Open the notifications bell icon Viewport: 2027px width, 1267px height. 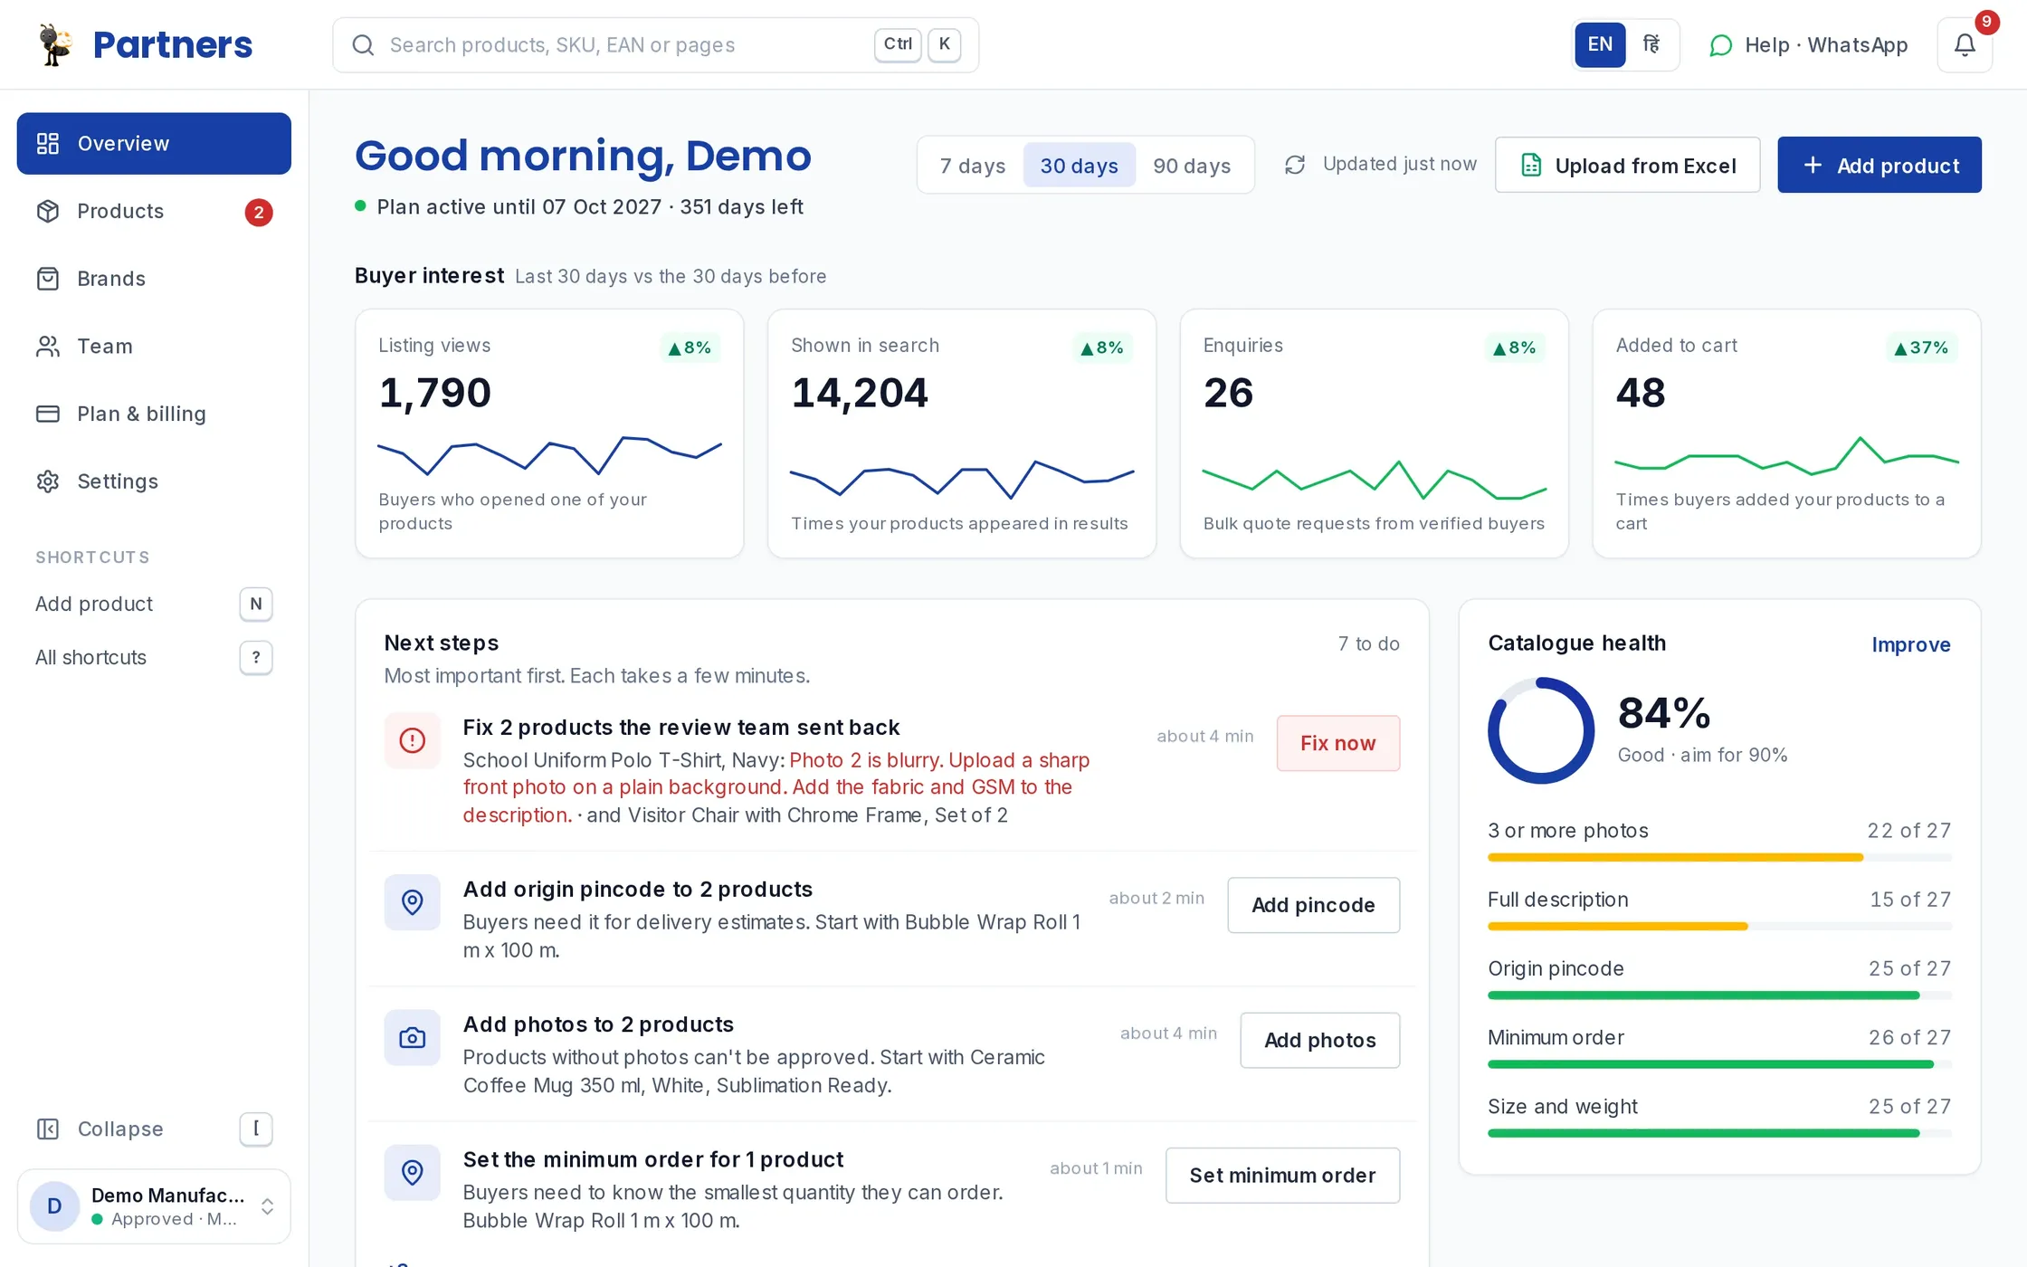[x=1965, y=44]
